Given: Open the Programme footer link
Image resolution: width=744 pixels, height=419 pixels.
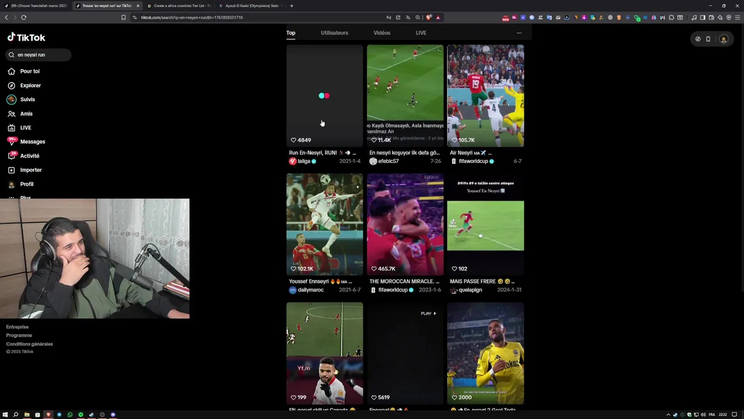Looking at the screenshot, I should pos(19,335).
